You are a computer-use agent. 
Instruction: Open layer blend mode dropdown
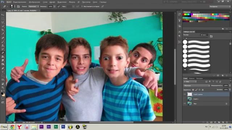(196, 86)
